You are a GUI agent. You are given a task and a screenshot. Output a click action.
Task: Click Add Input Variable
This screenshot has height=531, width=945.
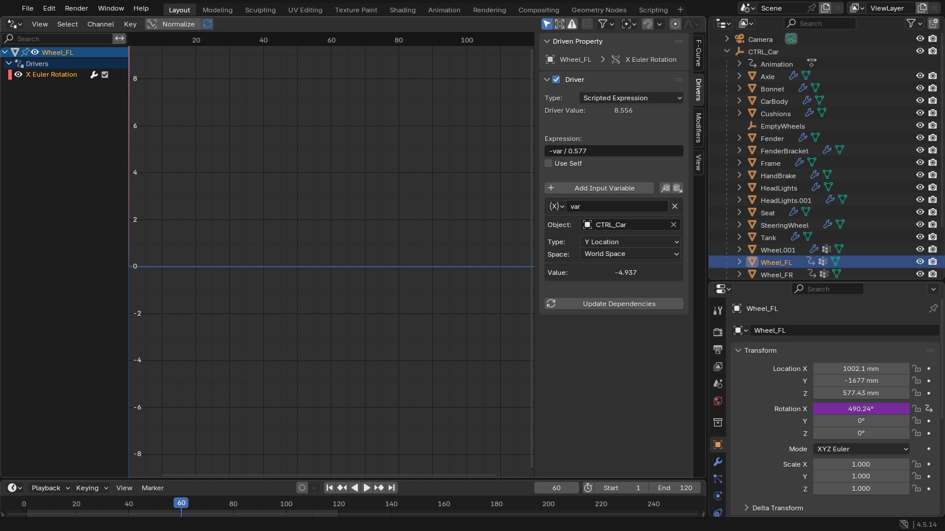coord(599,188)
